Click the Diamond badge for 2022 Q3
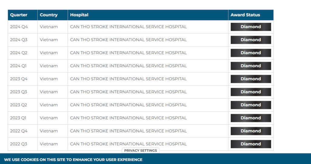Screen dimensions: 311x164 251,144
